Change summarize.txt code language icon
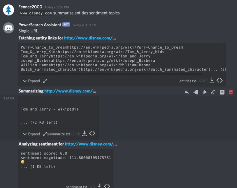The width and height of the screenshot is (237, 188). point(92,134)
